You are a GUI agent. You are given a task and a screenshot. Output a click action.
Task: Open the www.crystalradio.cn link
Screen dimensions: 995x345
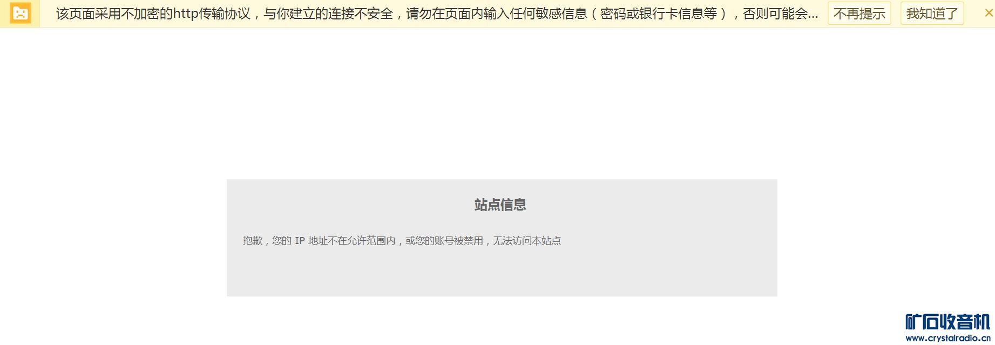point(948,338)
